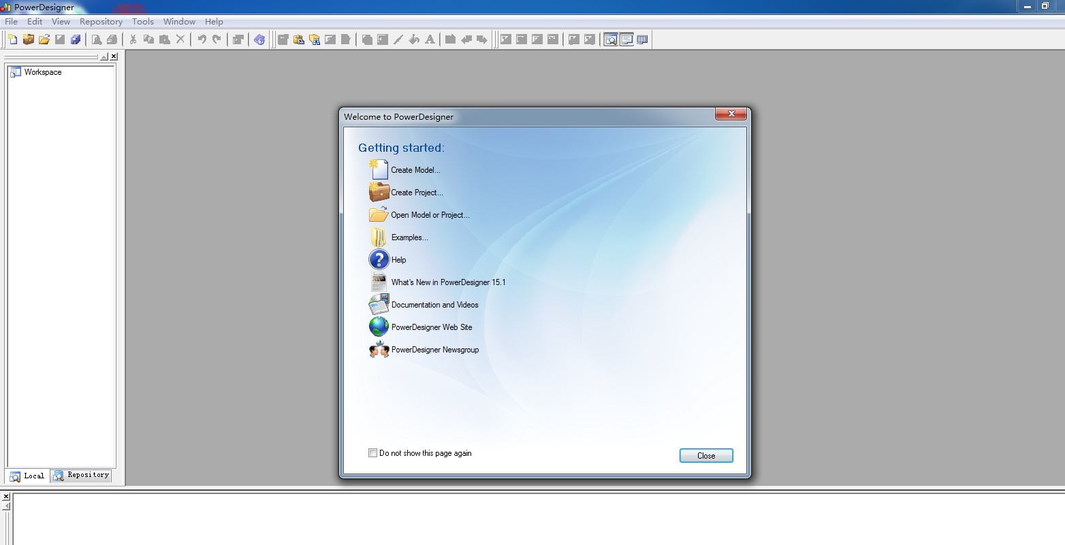Close the browser panel with its X button
Image resolution: width=1065 pixels, height=545 pixels.
click(114, 56)
